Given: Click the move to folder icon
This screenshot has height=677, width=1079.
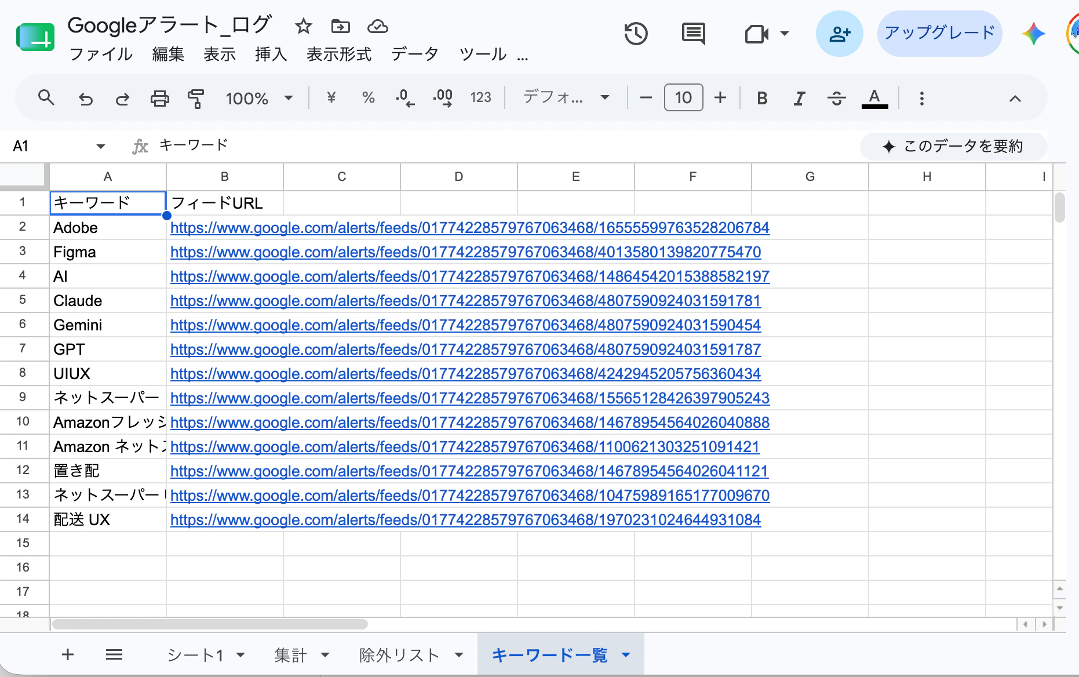Looking at the screenshot, I should pos(340,26).
